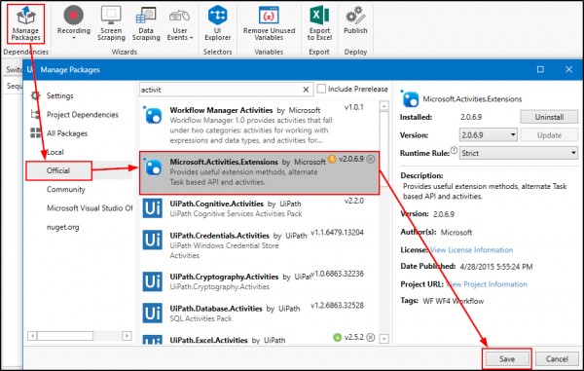Screen dimensions: 584x371
Task: Click the Runtime Rule info icon
Action: [x=454, y=150]
